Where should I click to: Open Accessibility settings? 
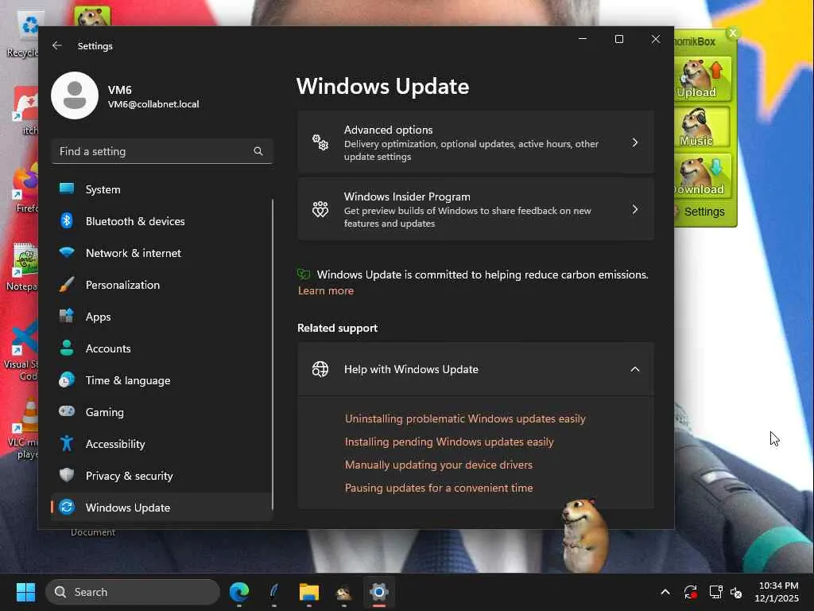[x=162, y=444]
